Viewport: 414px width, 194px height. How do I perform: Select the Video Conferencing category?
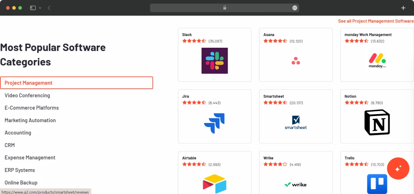27,95
